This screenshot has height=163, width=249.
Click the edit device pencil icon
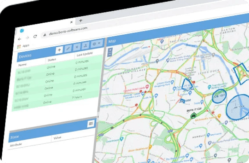pos(69,49)
